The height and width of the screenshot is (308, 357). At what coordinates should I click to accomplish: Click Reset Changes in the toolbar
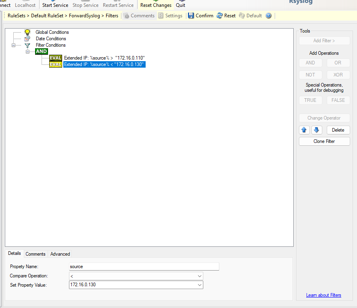pyautogui.click(x=156, y=5)
